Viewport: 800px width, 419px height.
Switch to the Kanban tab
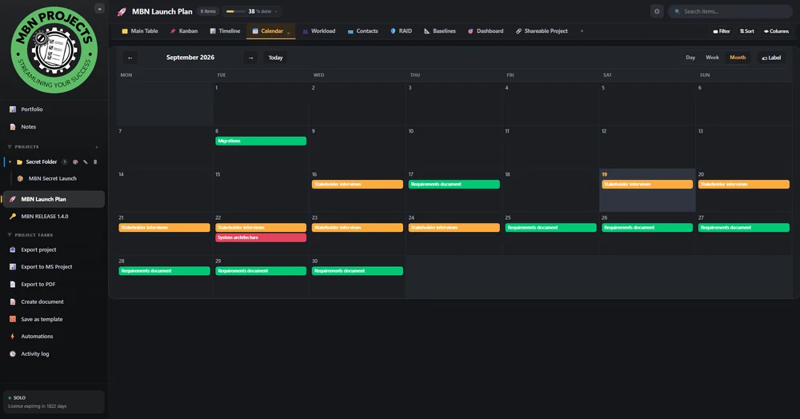coord(184,31)
